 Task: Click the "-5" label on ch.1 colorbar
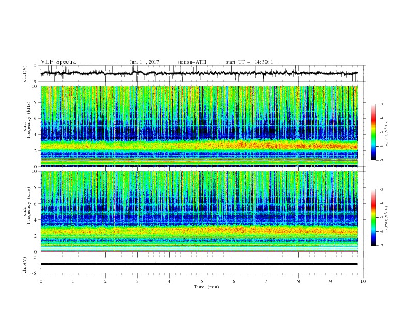pos(381,132)
